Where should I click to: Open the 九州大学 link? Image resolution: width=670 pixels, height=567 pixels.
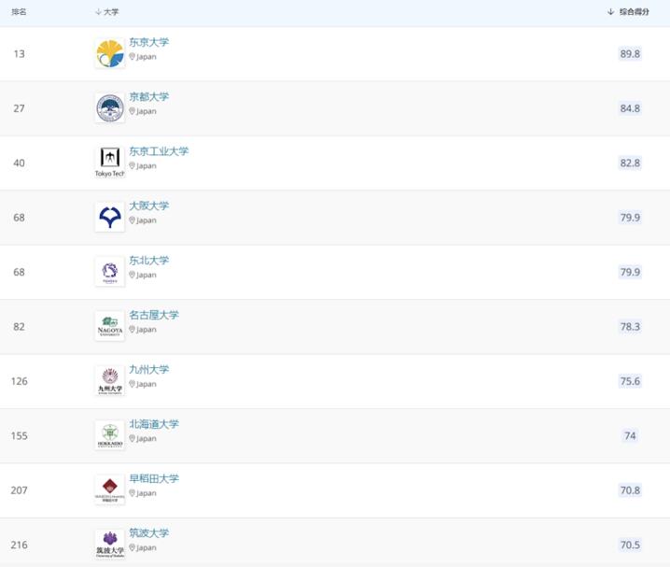tap(149, 370)
